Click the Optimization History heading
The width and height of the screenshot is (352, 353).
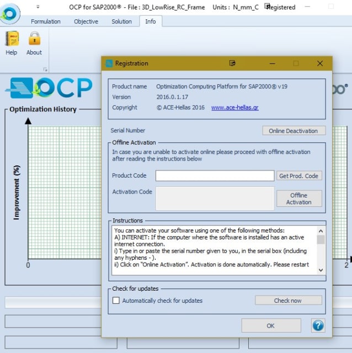tap(43, 109)
